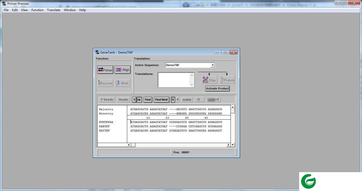Viewport: 362px width, 191px height.
Task: Click the alignment scroll up arrow
Action: click(233, 107)
